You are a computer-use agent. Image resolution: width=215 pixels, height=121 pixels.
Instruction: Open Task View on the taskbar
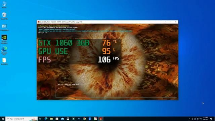click(x=40, y=119)
